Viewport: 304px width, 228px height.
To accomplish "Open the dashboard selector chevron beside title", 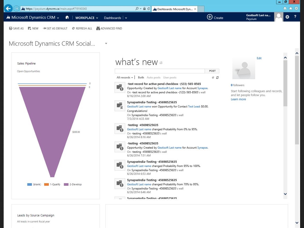I will (106, 44).
